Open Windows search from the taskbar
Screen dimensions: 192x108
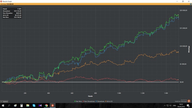9,106
